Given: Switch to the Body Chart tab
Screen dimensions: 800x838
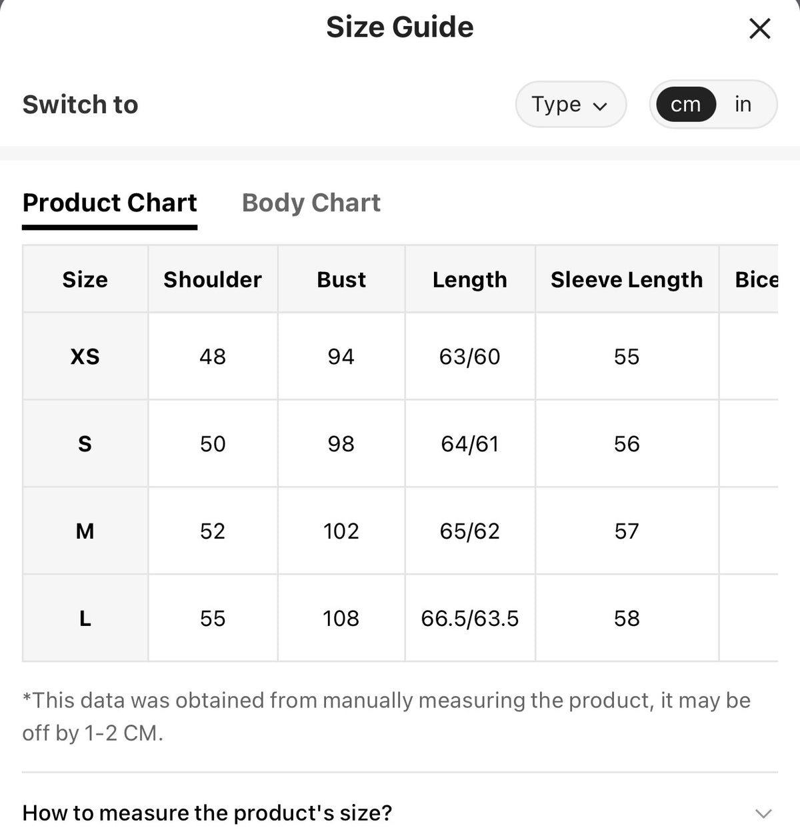Looking at the screenshot, I should tap(311, 203).
